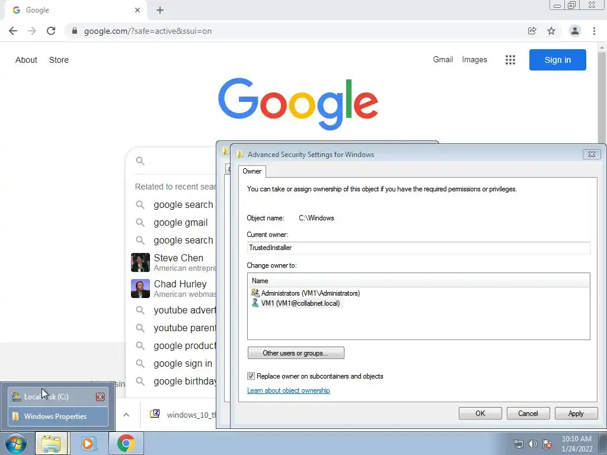Select Administrators (VM1\Administrators) as owner
Image resolution: width=607 pixels, height=455 pixels.
point(305,293)
